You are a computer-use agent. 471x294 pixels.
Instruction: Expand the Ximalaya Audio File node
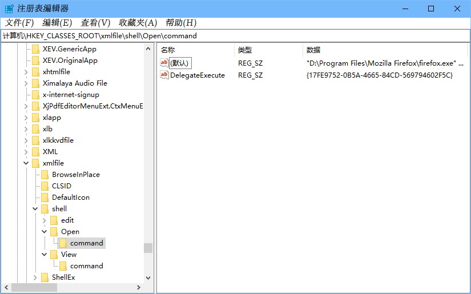(x=26, y=83)
